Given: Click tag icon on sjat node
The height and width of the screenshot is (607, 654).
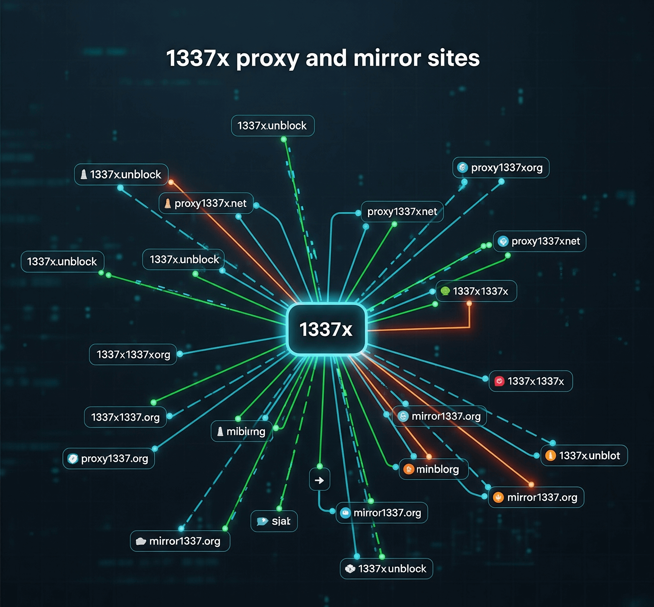Looking at the screenshot, I should [x=262, y=521].
